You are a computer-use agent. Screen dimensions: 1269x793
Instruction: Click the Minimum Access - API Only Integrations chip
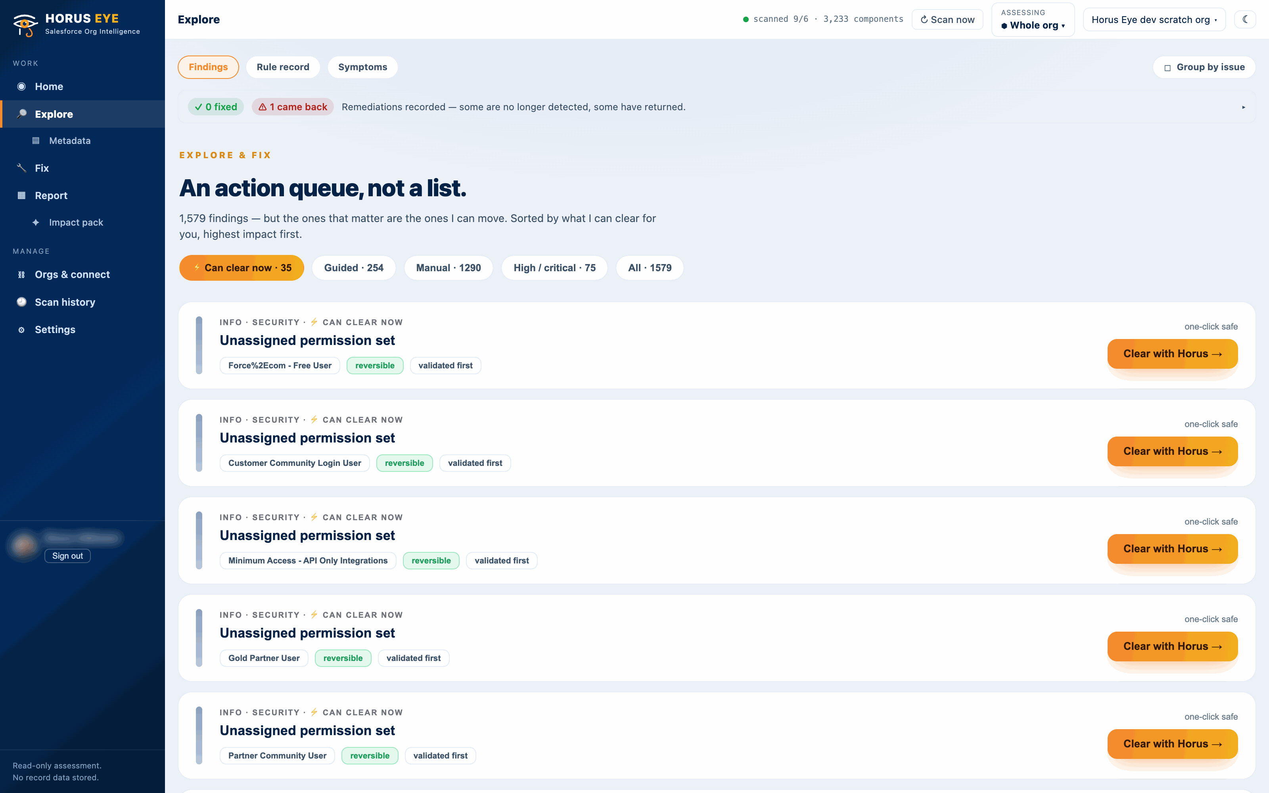point(308,561)
